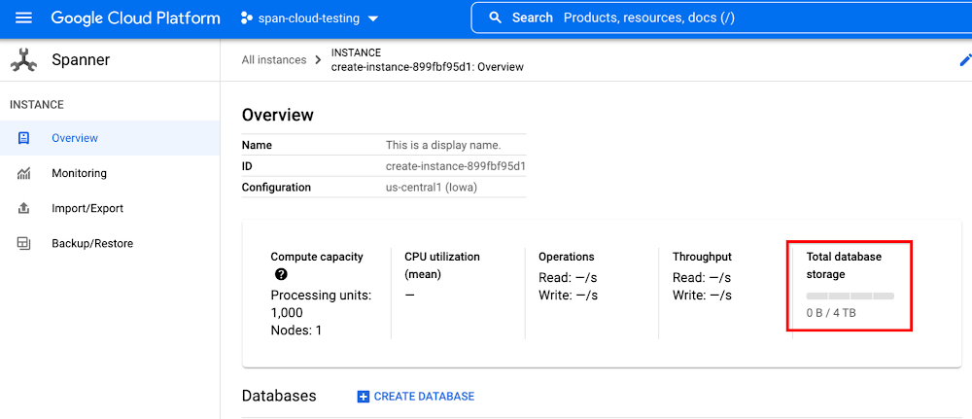Click the Import/Export upload icon
Screen dimensions: 972x419
[x=24, y=208]
